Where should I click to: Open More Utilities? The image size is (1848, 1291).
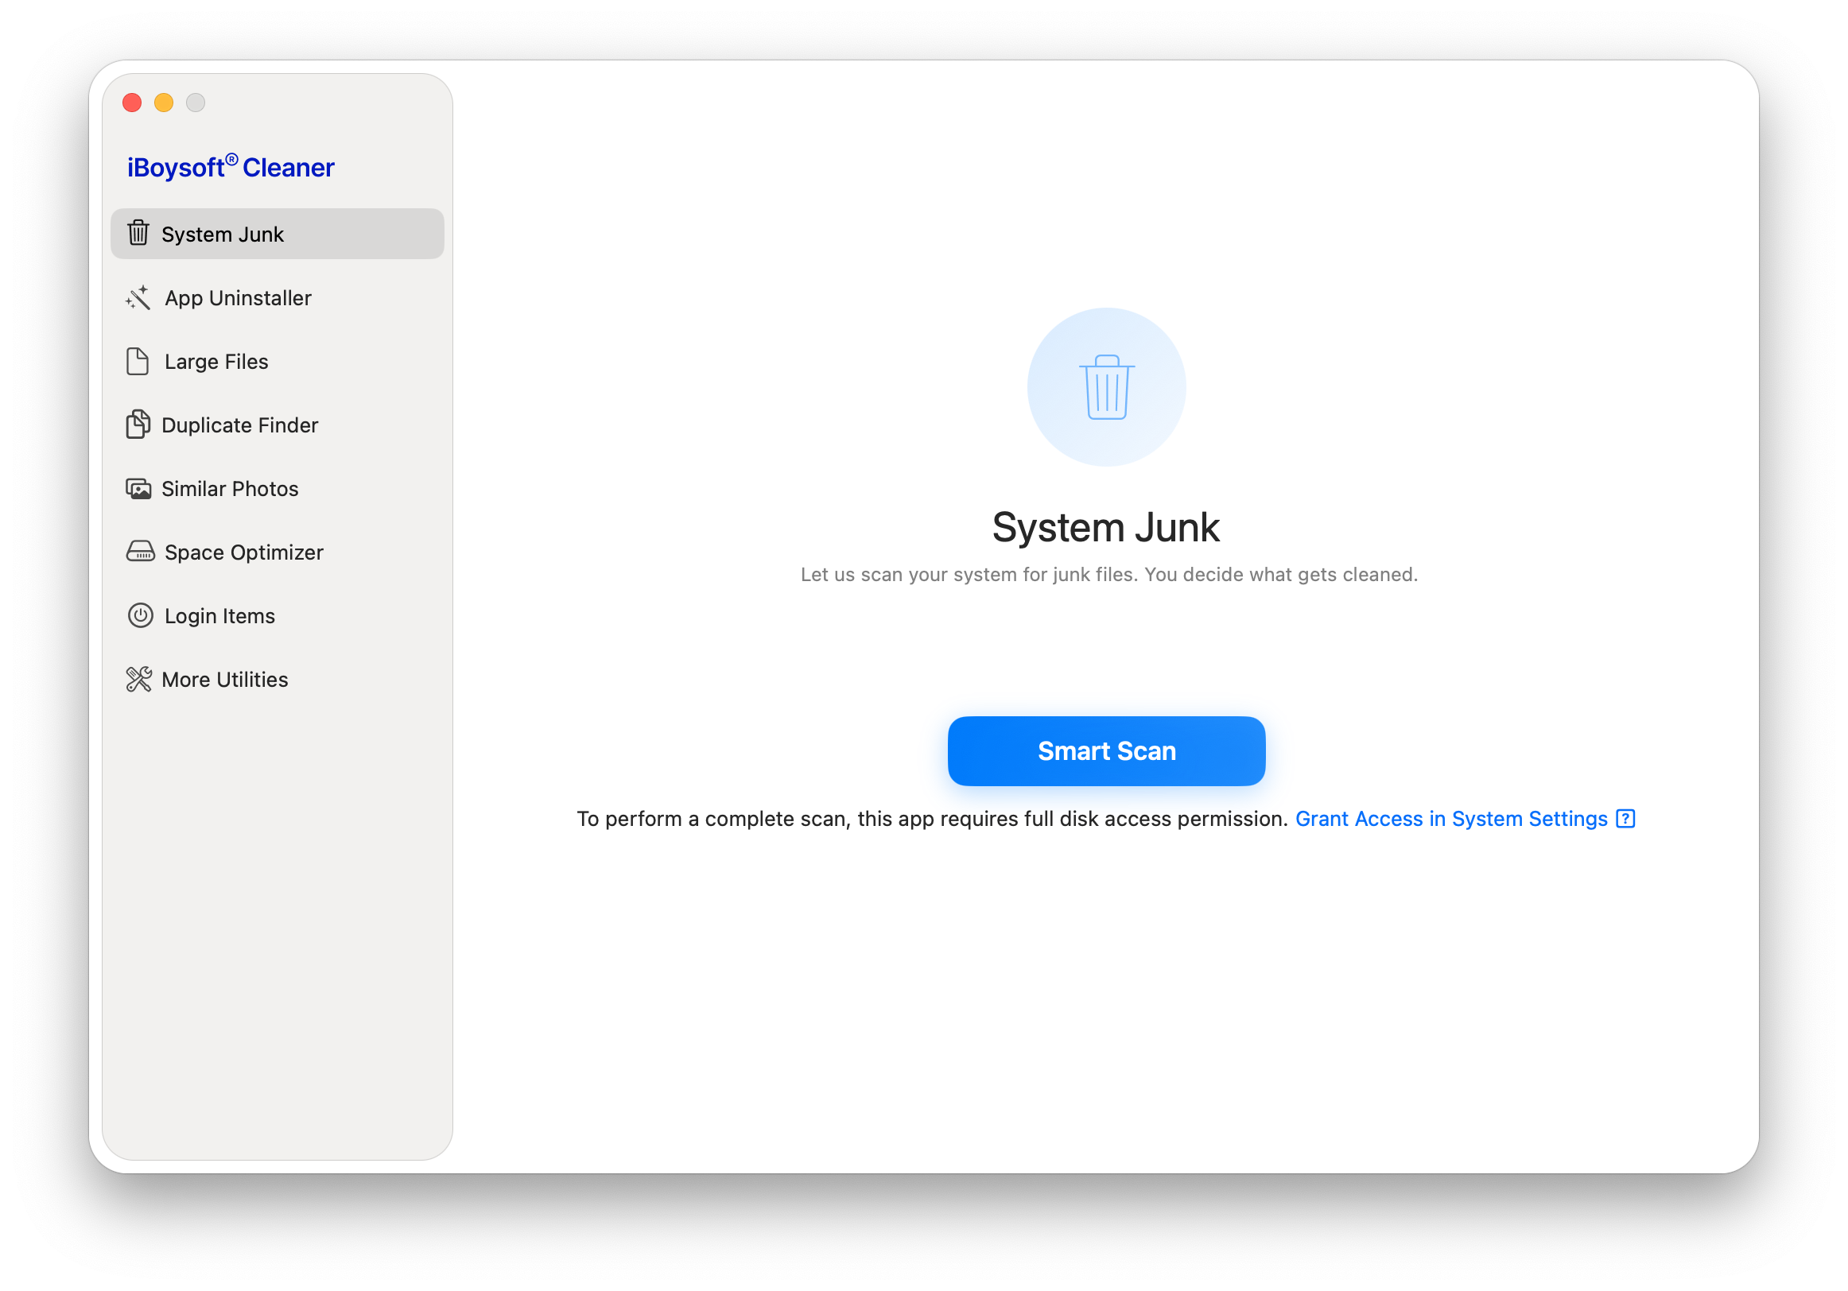(225, 680)
